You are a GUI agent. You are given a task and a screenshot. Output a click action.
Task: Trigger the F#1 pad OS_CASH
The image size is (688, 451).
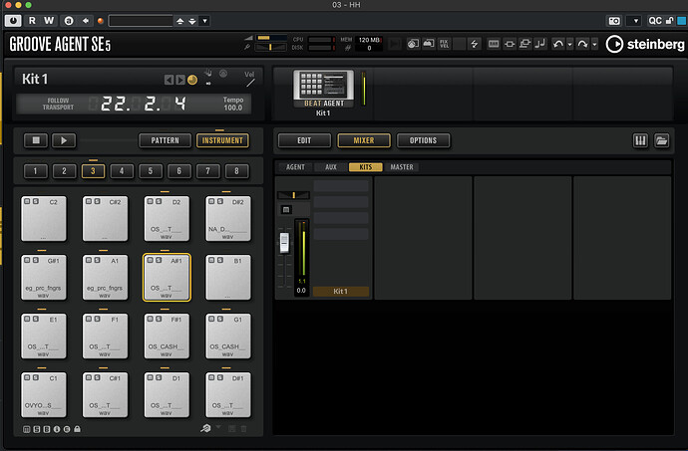(x=167, y=337)
